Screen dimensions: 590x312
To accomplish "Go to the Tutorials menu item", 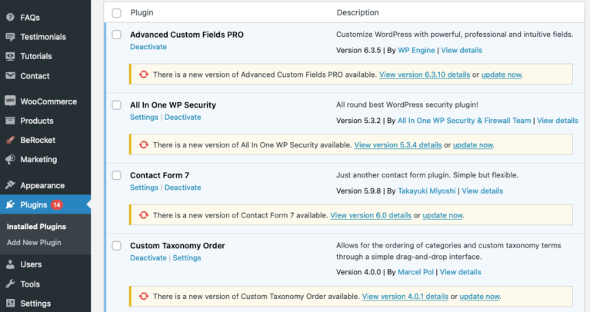I will [35, 56].
